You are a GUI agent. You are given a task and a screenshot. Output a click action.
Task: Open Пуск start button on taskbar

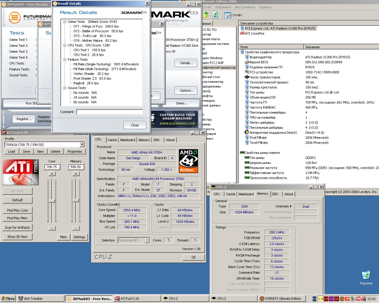(x=8, y=299)
